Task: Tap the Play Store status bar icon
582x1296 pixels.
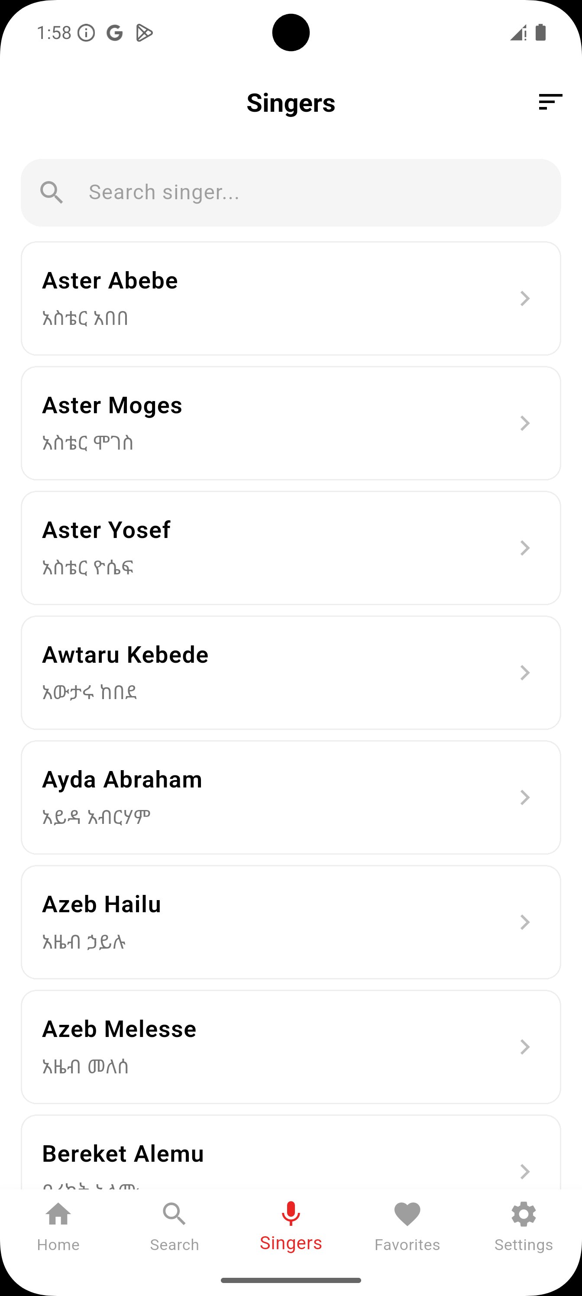Action: [144, 33]
